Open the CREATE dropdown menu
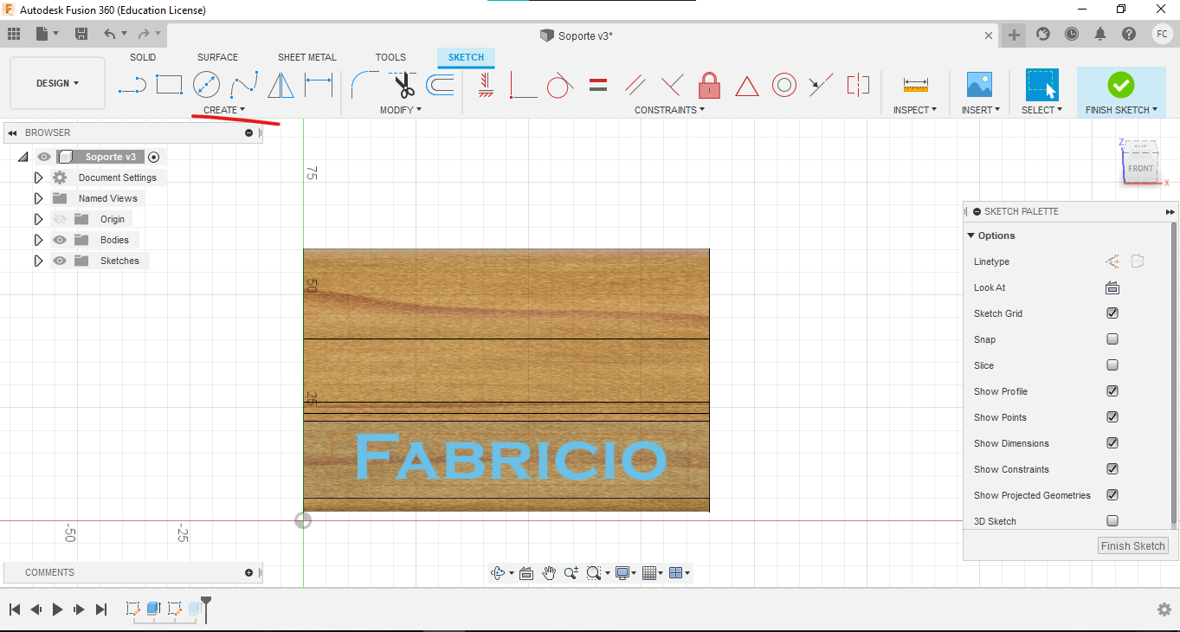 [224, 110]
